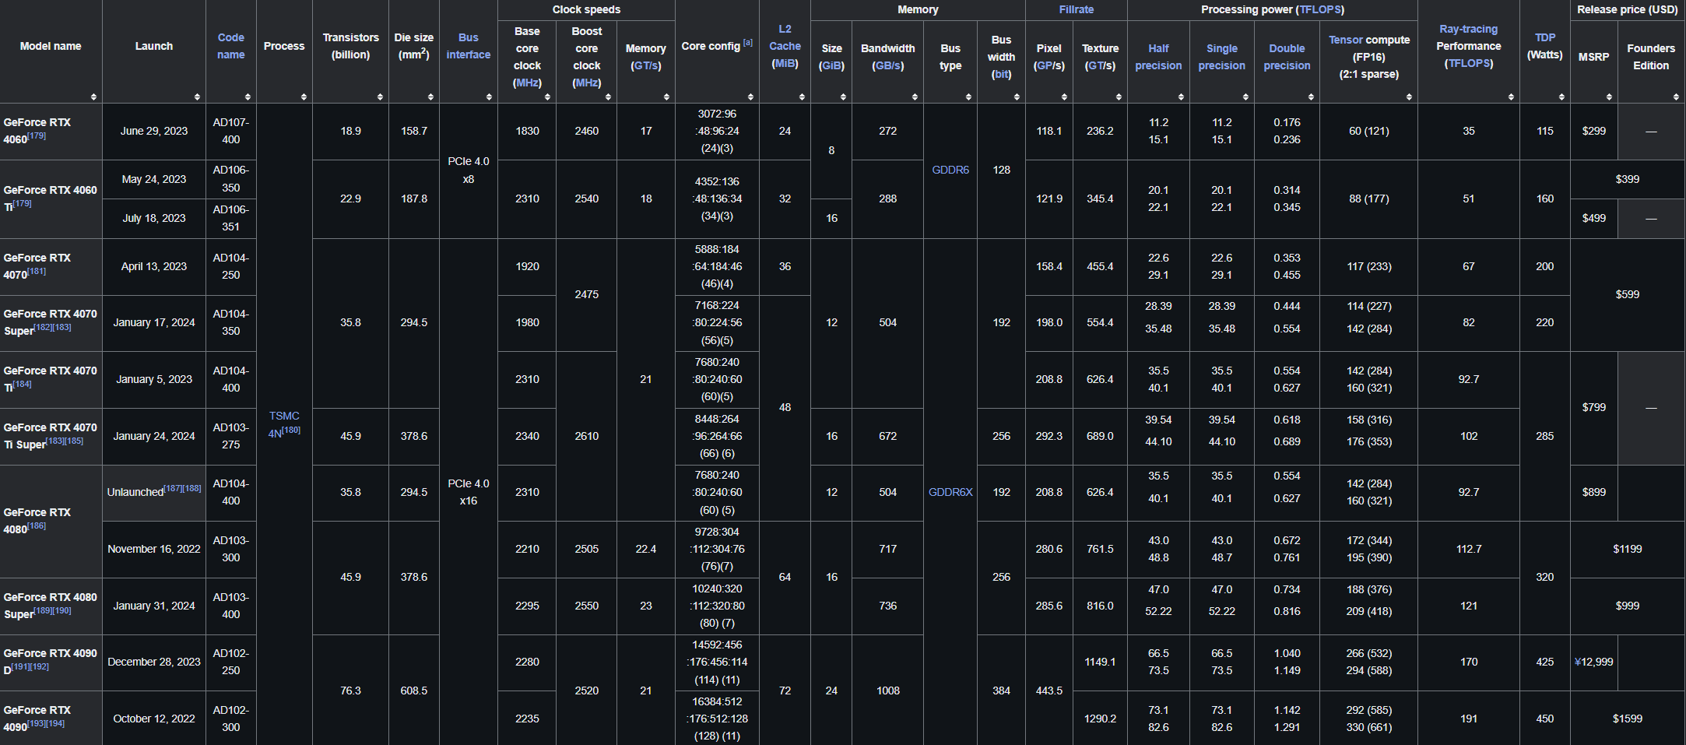Viewport: 1686px width, 745px height.
Task: Open the Tensor link in compute header
Action: coord(1346,40)
